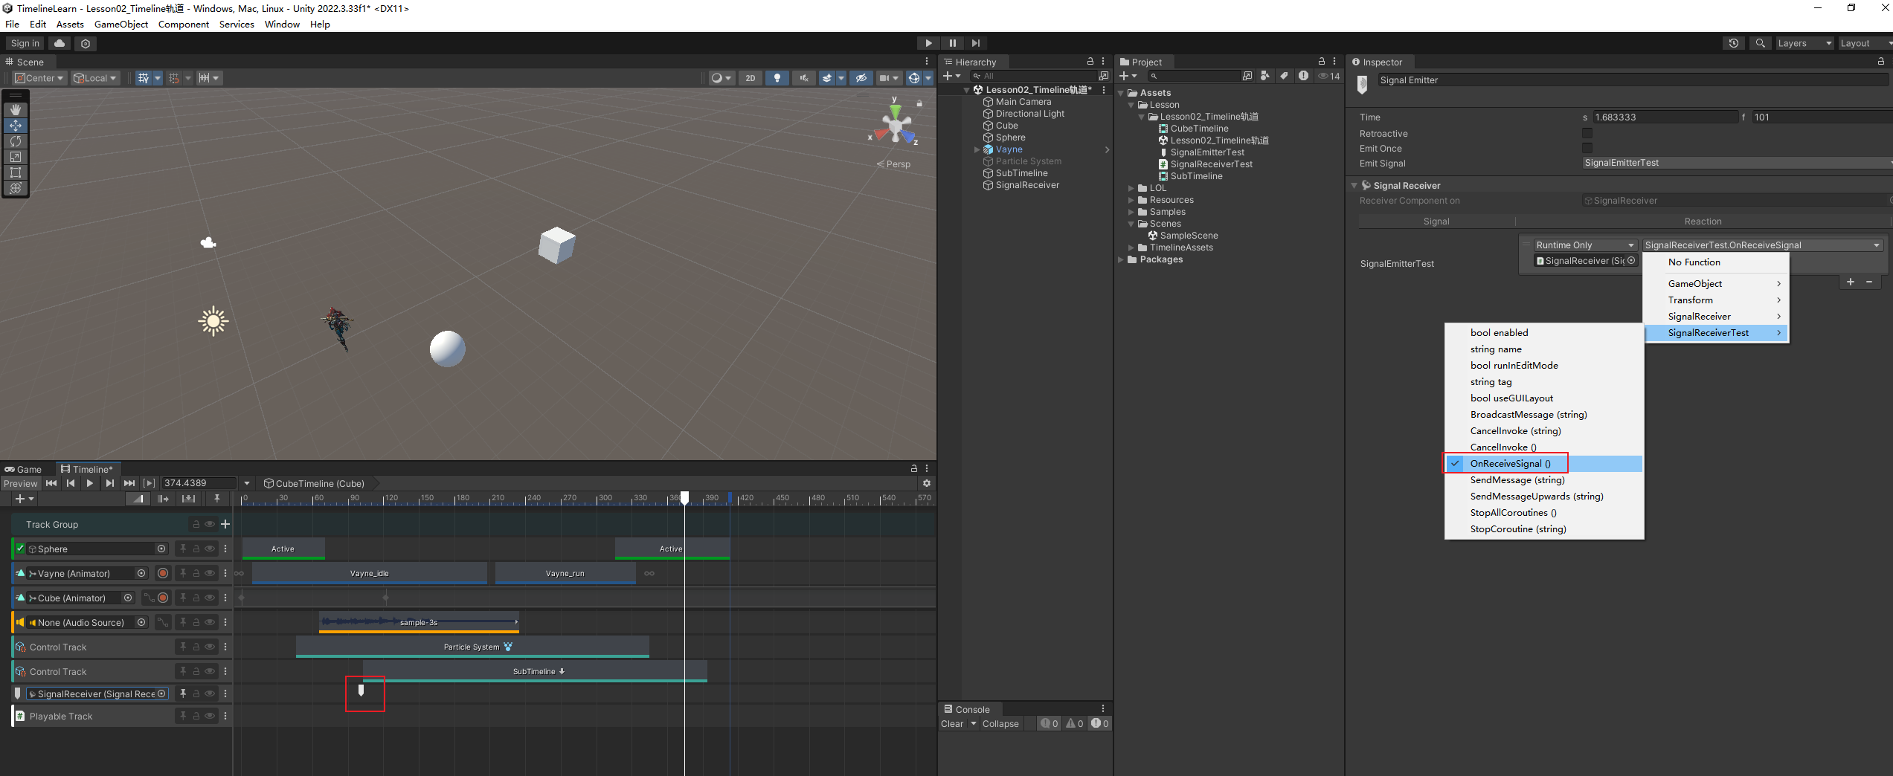Toggle record on Vayne Animator track
1893x776 pixels.
point(163,573)
